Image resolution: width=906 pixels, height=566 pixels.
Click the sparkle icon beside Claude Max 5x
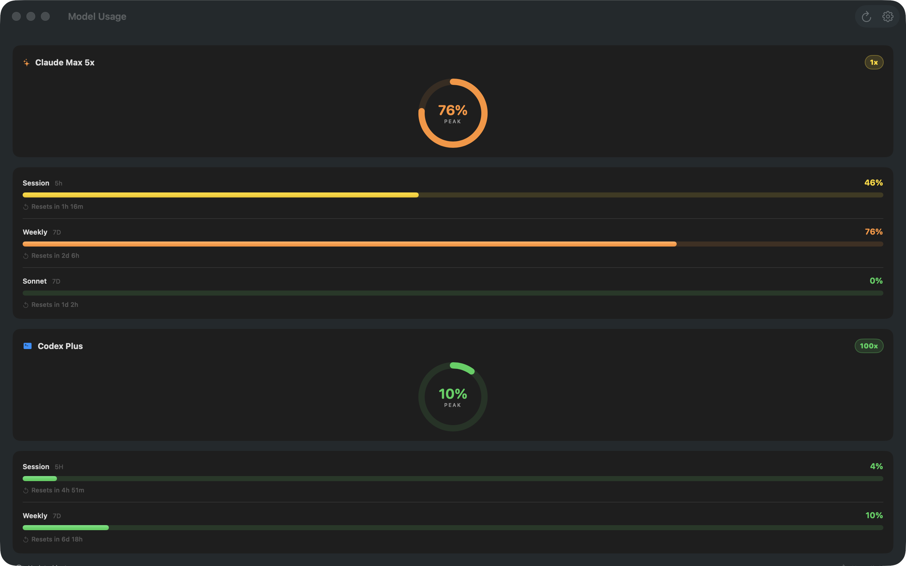[x=26, y=63]
